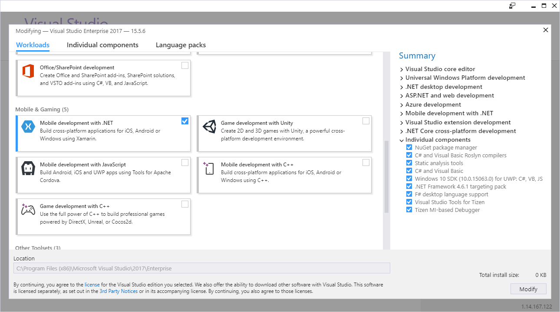Enable the Game development with C++ checkbox
Screen dimensions: 560x312
pyautogui.click(x=185, y=204)
